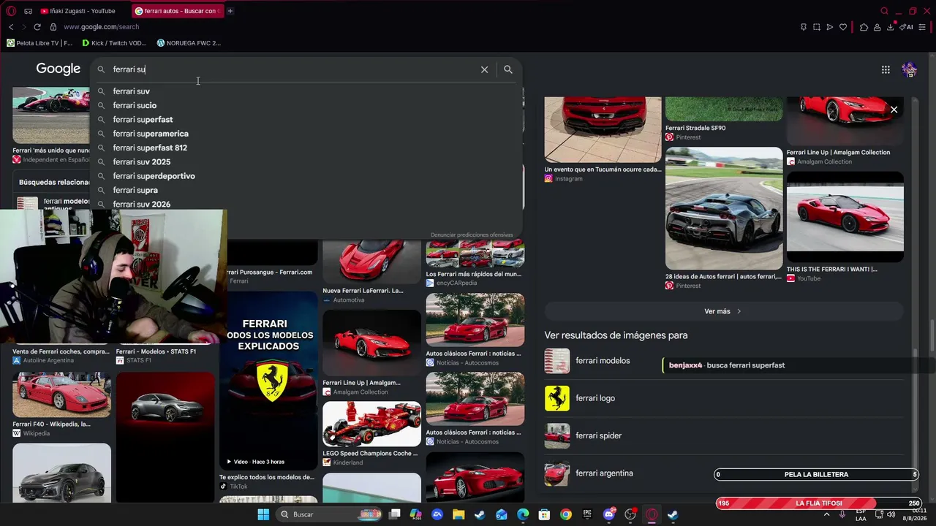The image size is (936, 526).
Task: Click the heart bookmark icon in address bar
Action: tap(843, 27)
